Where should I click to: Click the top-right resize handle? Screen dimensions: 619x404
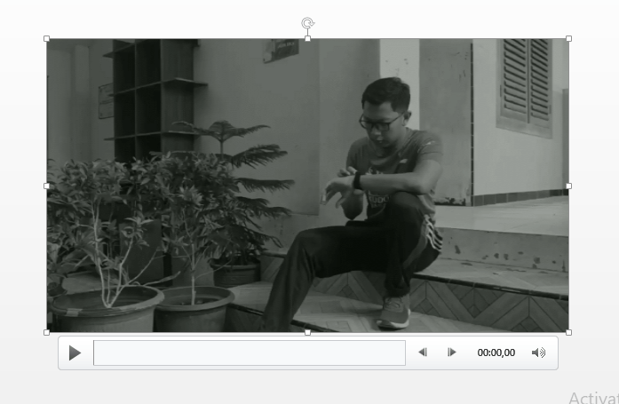point(569,39)
